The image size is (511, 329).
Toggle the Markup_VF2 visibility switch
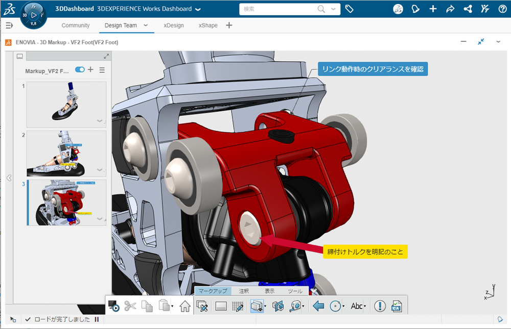tap(80, 69)
